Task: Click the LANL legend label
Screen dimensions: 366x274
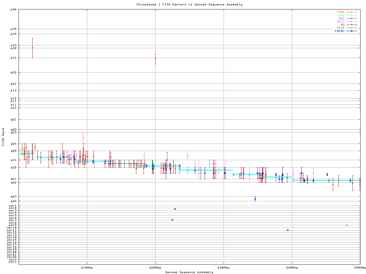Action: pos(341,15)
